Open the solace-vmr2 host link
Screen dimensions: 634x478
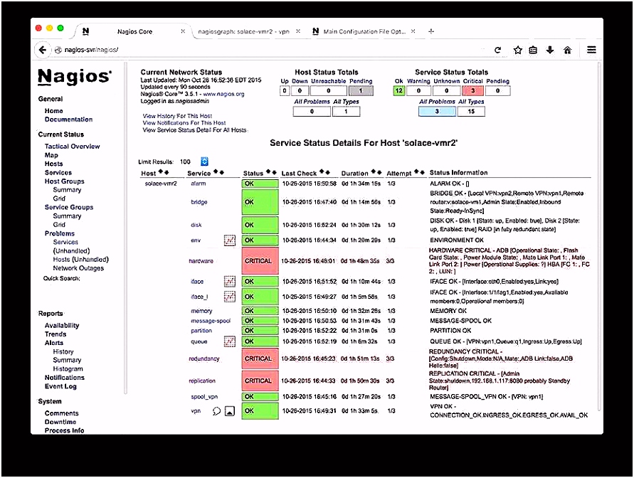tap(161, 184)
